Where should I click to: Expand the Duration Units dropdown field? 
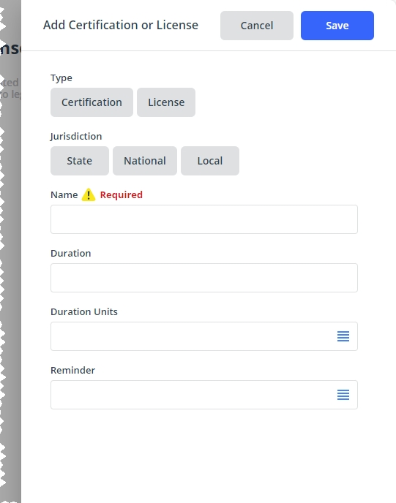204,336
